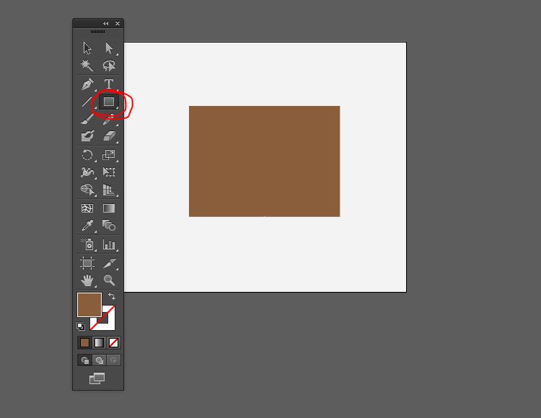Set paint to None button

[x=113, y=342]
